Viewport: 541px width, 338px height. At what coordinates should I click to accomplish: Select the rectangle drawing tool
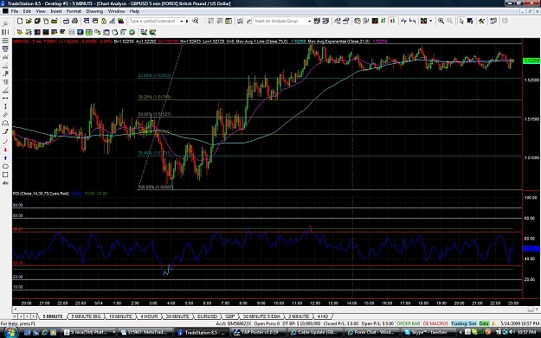click(x=5, y=175)
